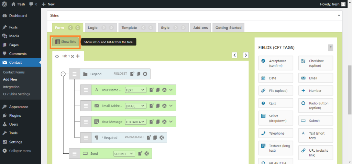Duplicate the Your Message textarea field
The width and height of the screenshot is (352, 164).
tap(158, 122)
